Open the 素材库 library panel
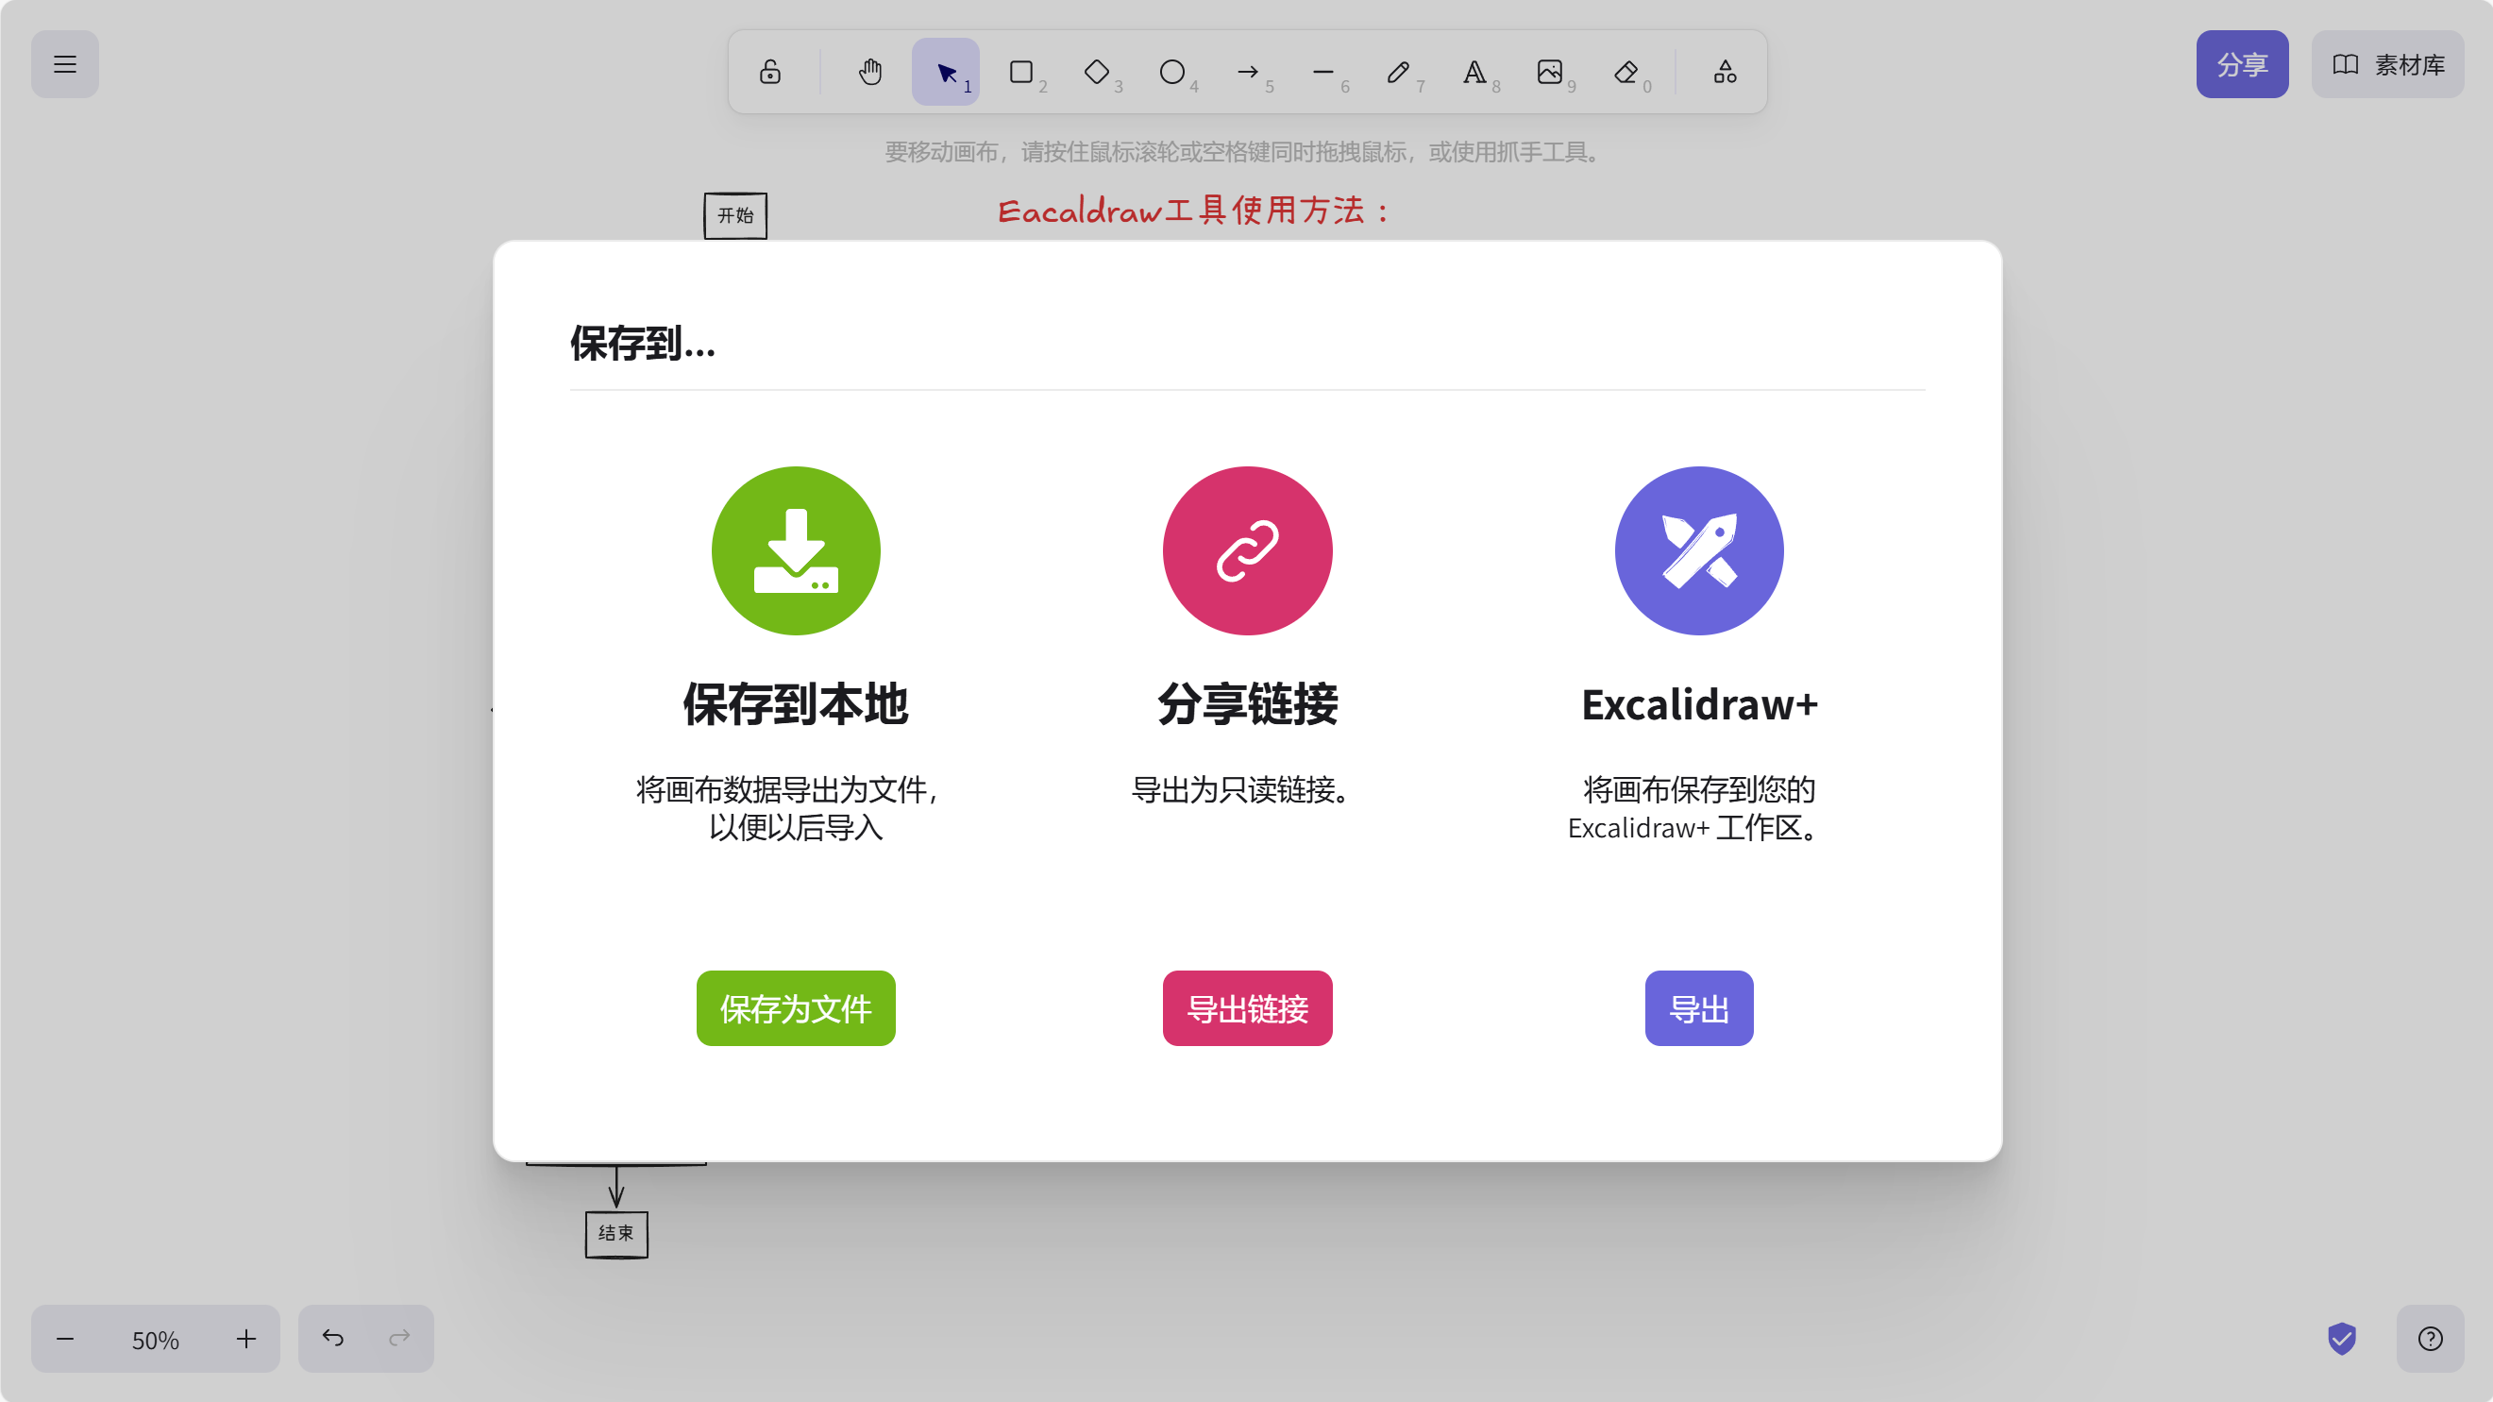This screenshot has height=1402, width=2493. coord(2387,64)
